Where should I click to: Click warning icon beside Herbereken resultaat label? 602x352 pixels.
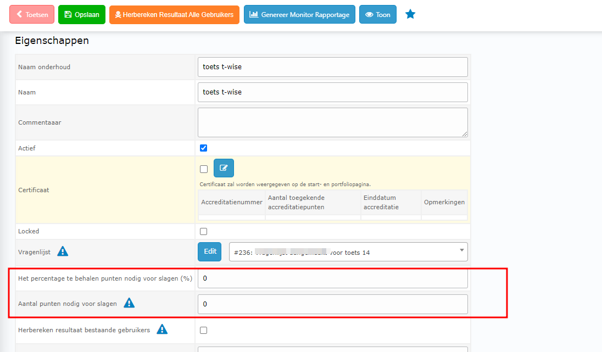click(161, 329)
